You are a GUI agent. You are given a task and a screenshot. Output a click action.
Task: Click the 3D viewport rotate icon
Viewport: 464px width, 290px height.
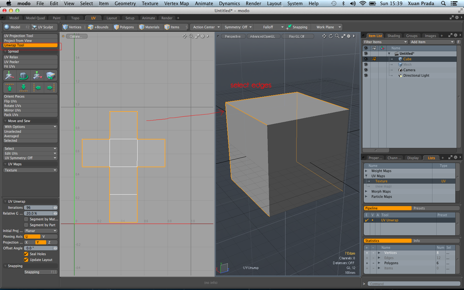(x=331, y=36)
